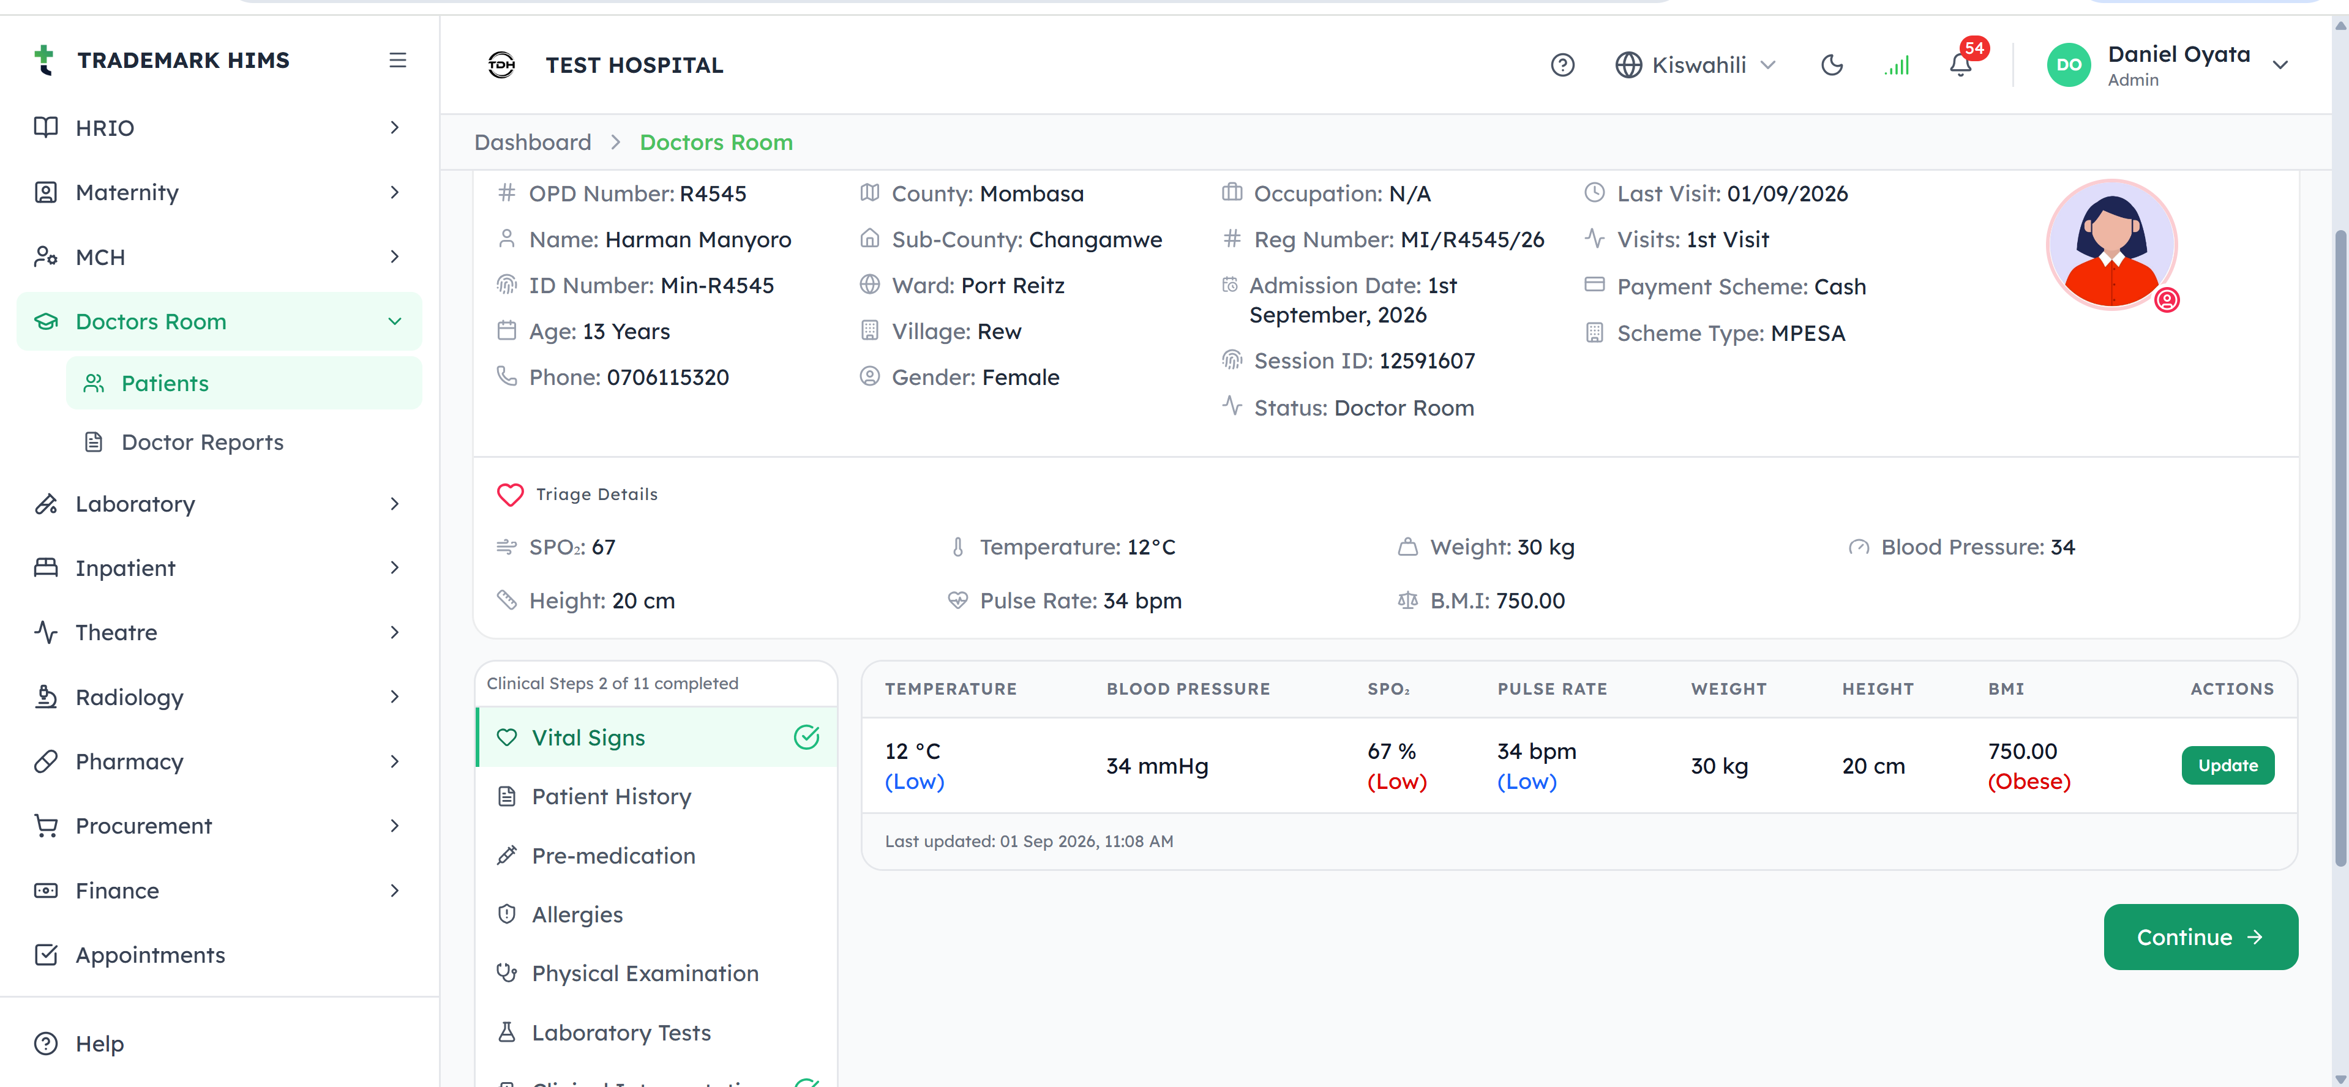Click the Triage Details heart icon

(510, 495)
